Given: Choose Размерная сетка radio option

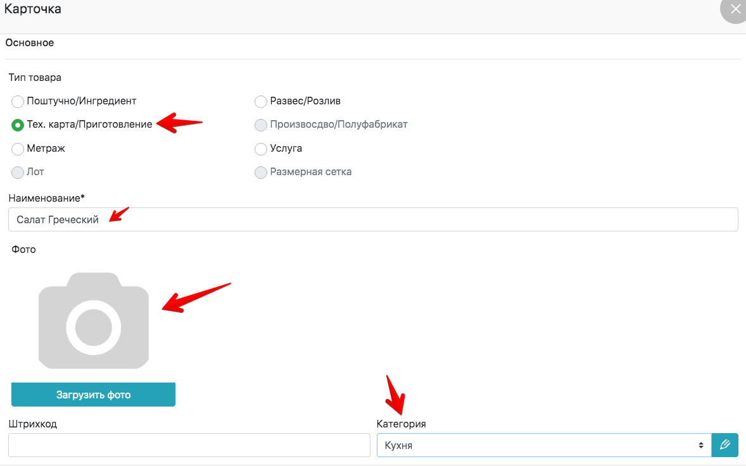Looking at the screenshot, I should click(260, 173).
